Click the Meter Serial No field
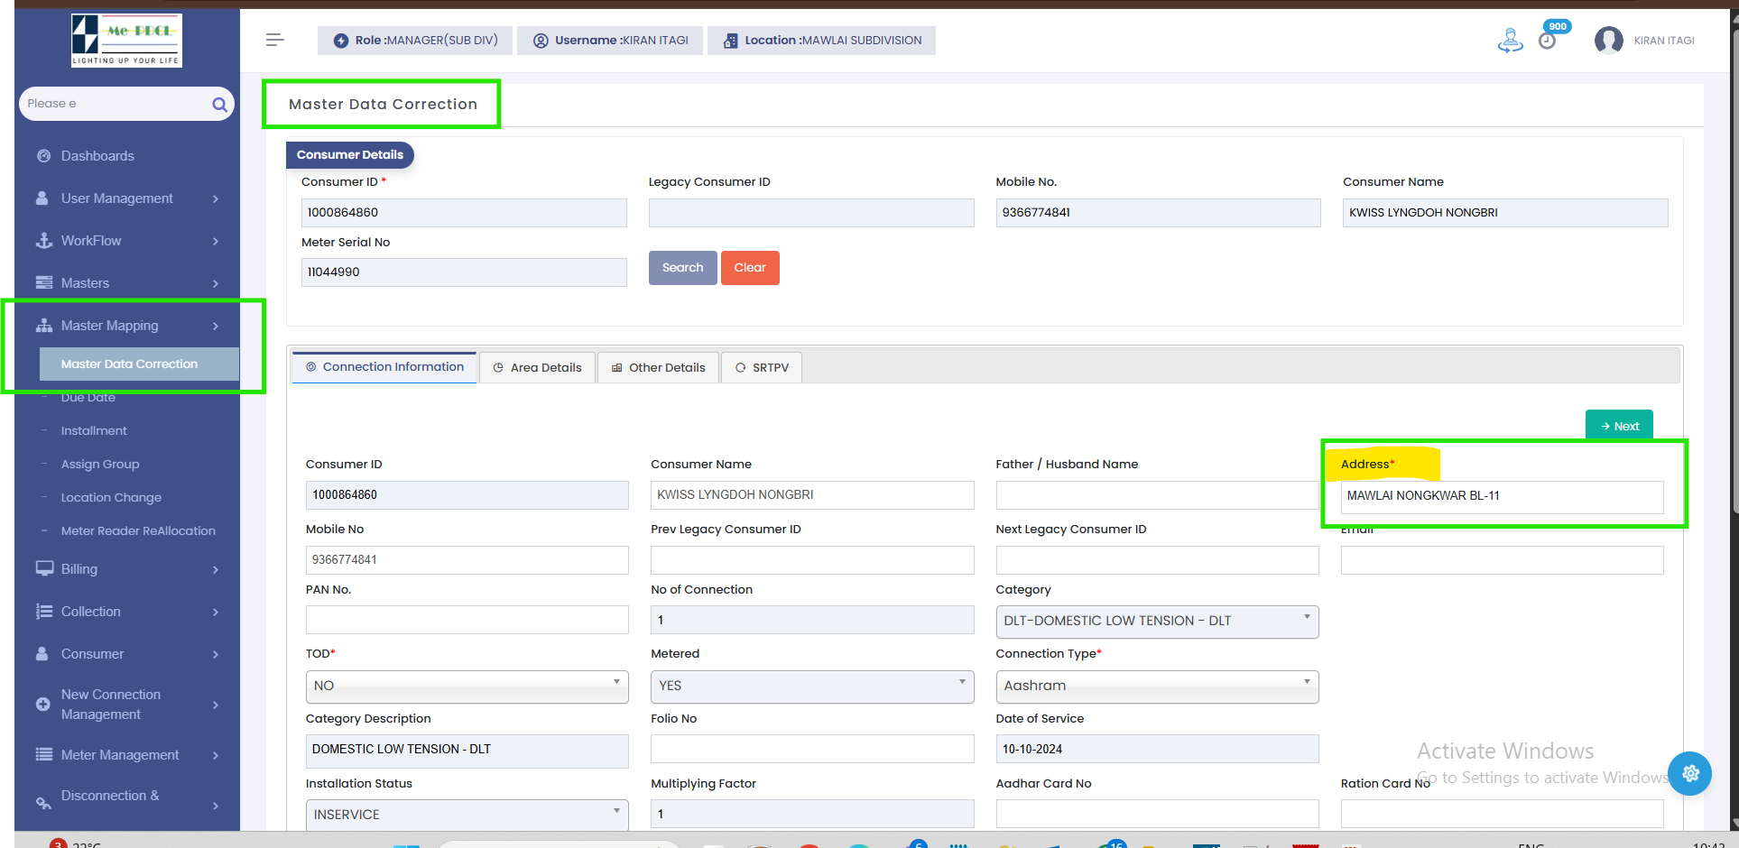 [x=464, y=272]
